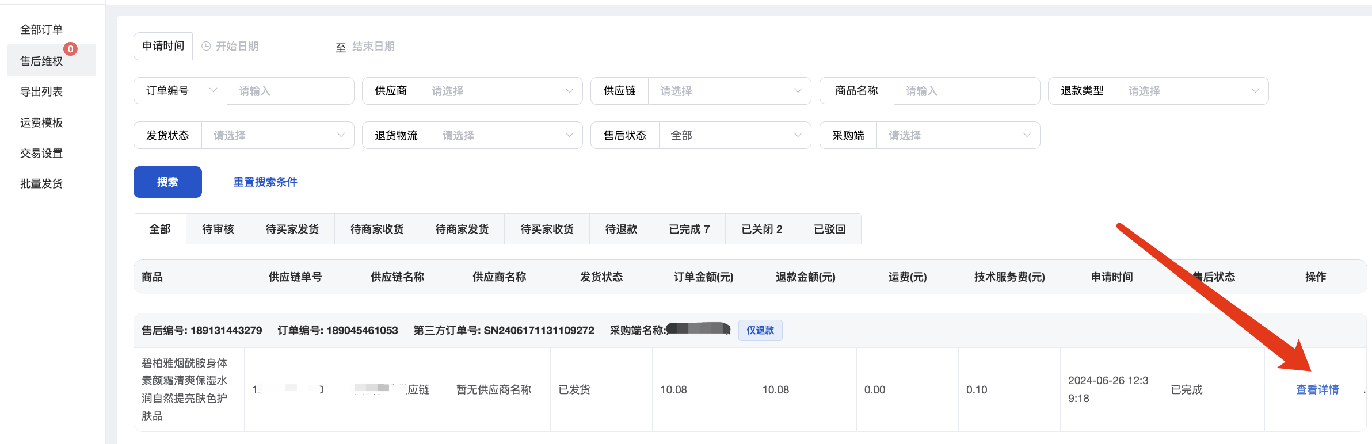Click the 商品名称 input field
The width and height of the screenshot is (1372, 444).
pos(966,91)
